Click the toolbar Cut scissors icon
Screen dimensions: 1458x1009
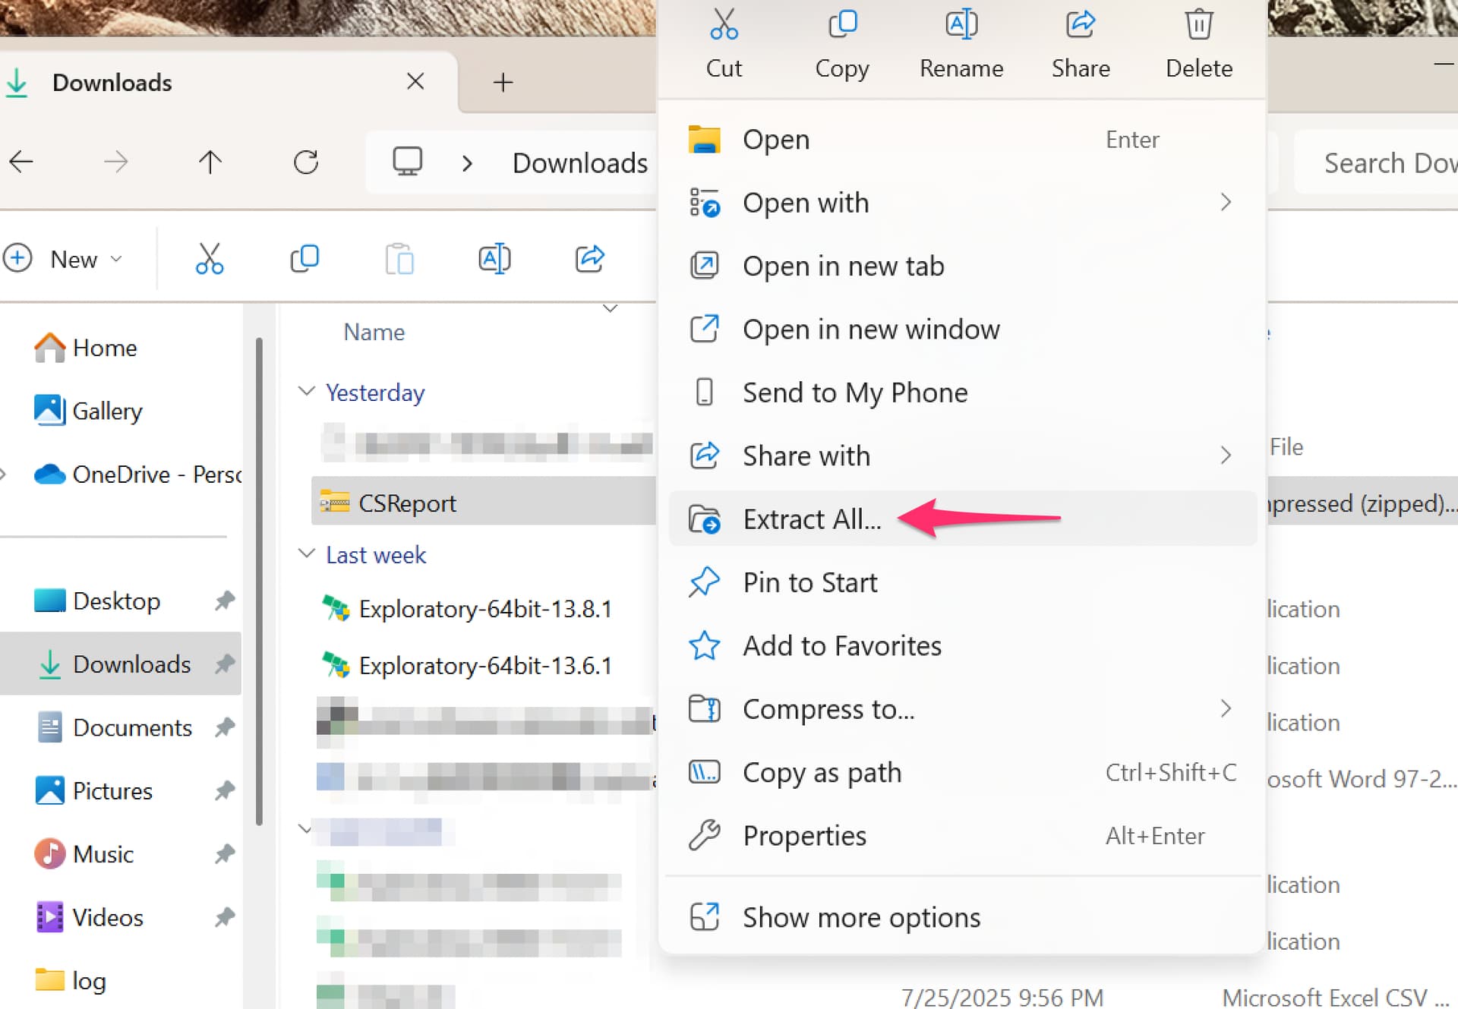click(x=210, y=258)
